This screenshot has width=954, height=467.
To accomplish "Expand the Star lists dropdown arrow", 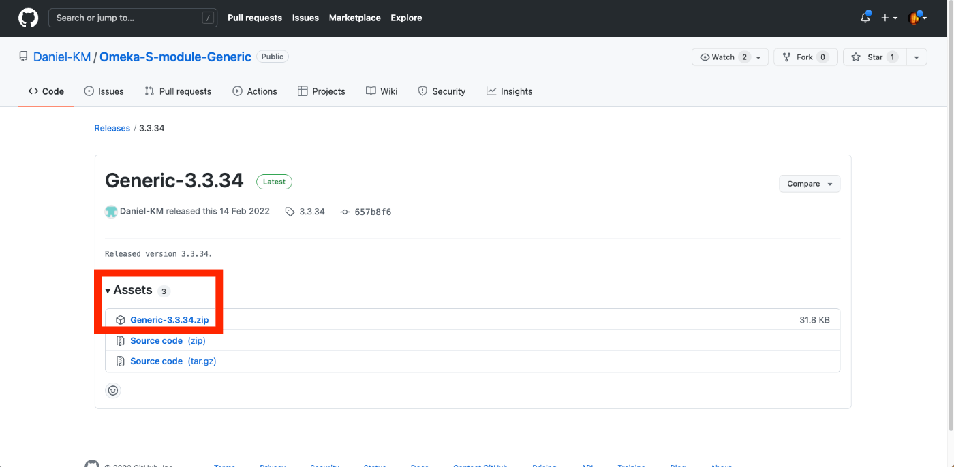I will click(x=917, y=57).
